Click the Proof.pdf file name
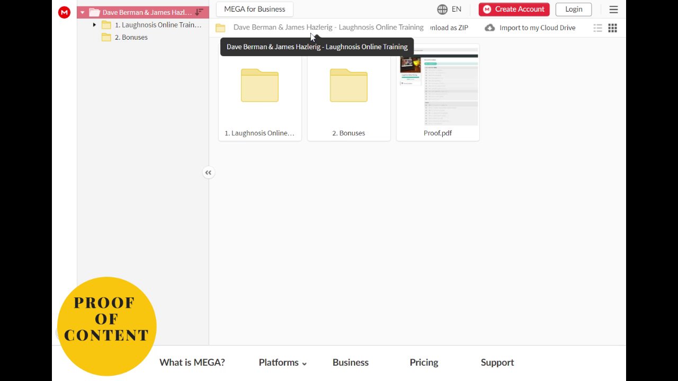This screenshot has width=678, height=381. [x=438, y=133]
